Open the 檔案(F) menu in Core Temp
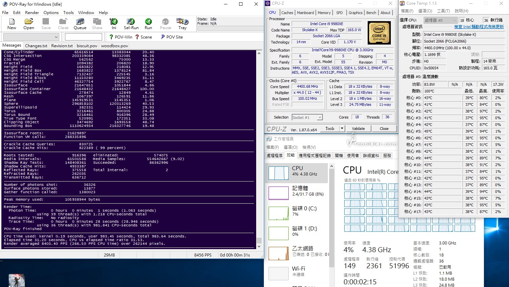The width and height of the screenshot is (509, 287). [408, 11]
